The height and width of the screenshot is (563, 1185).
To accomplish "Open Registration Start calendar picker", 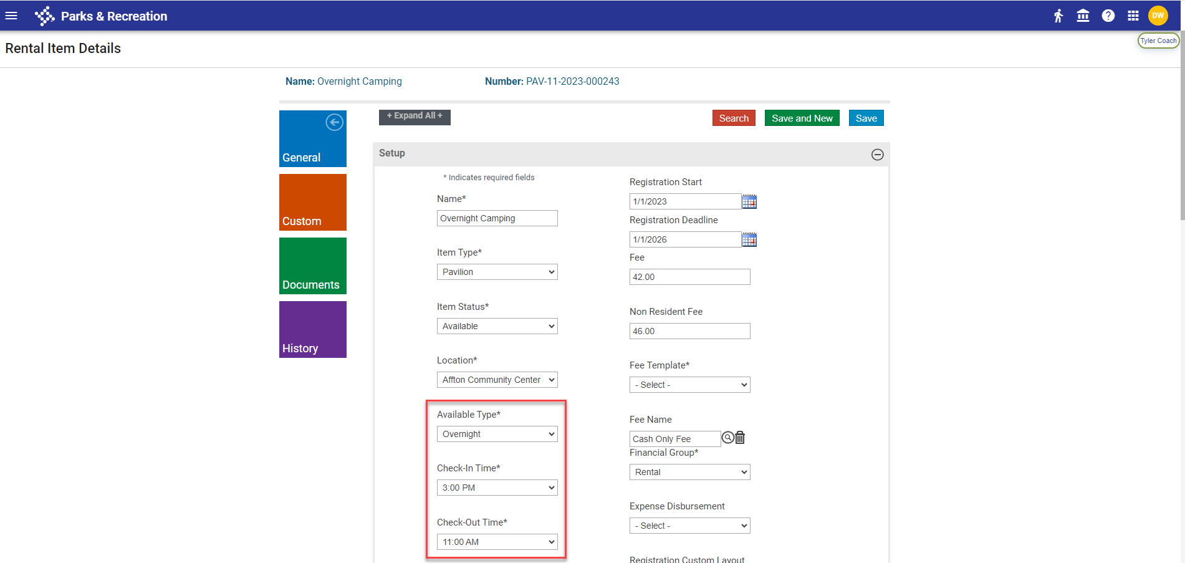I will (x=749, y=202).
